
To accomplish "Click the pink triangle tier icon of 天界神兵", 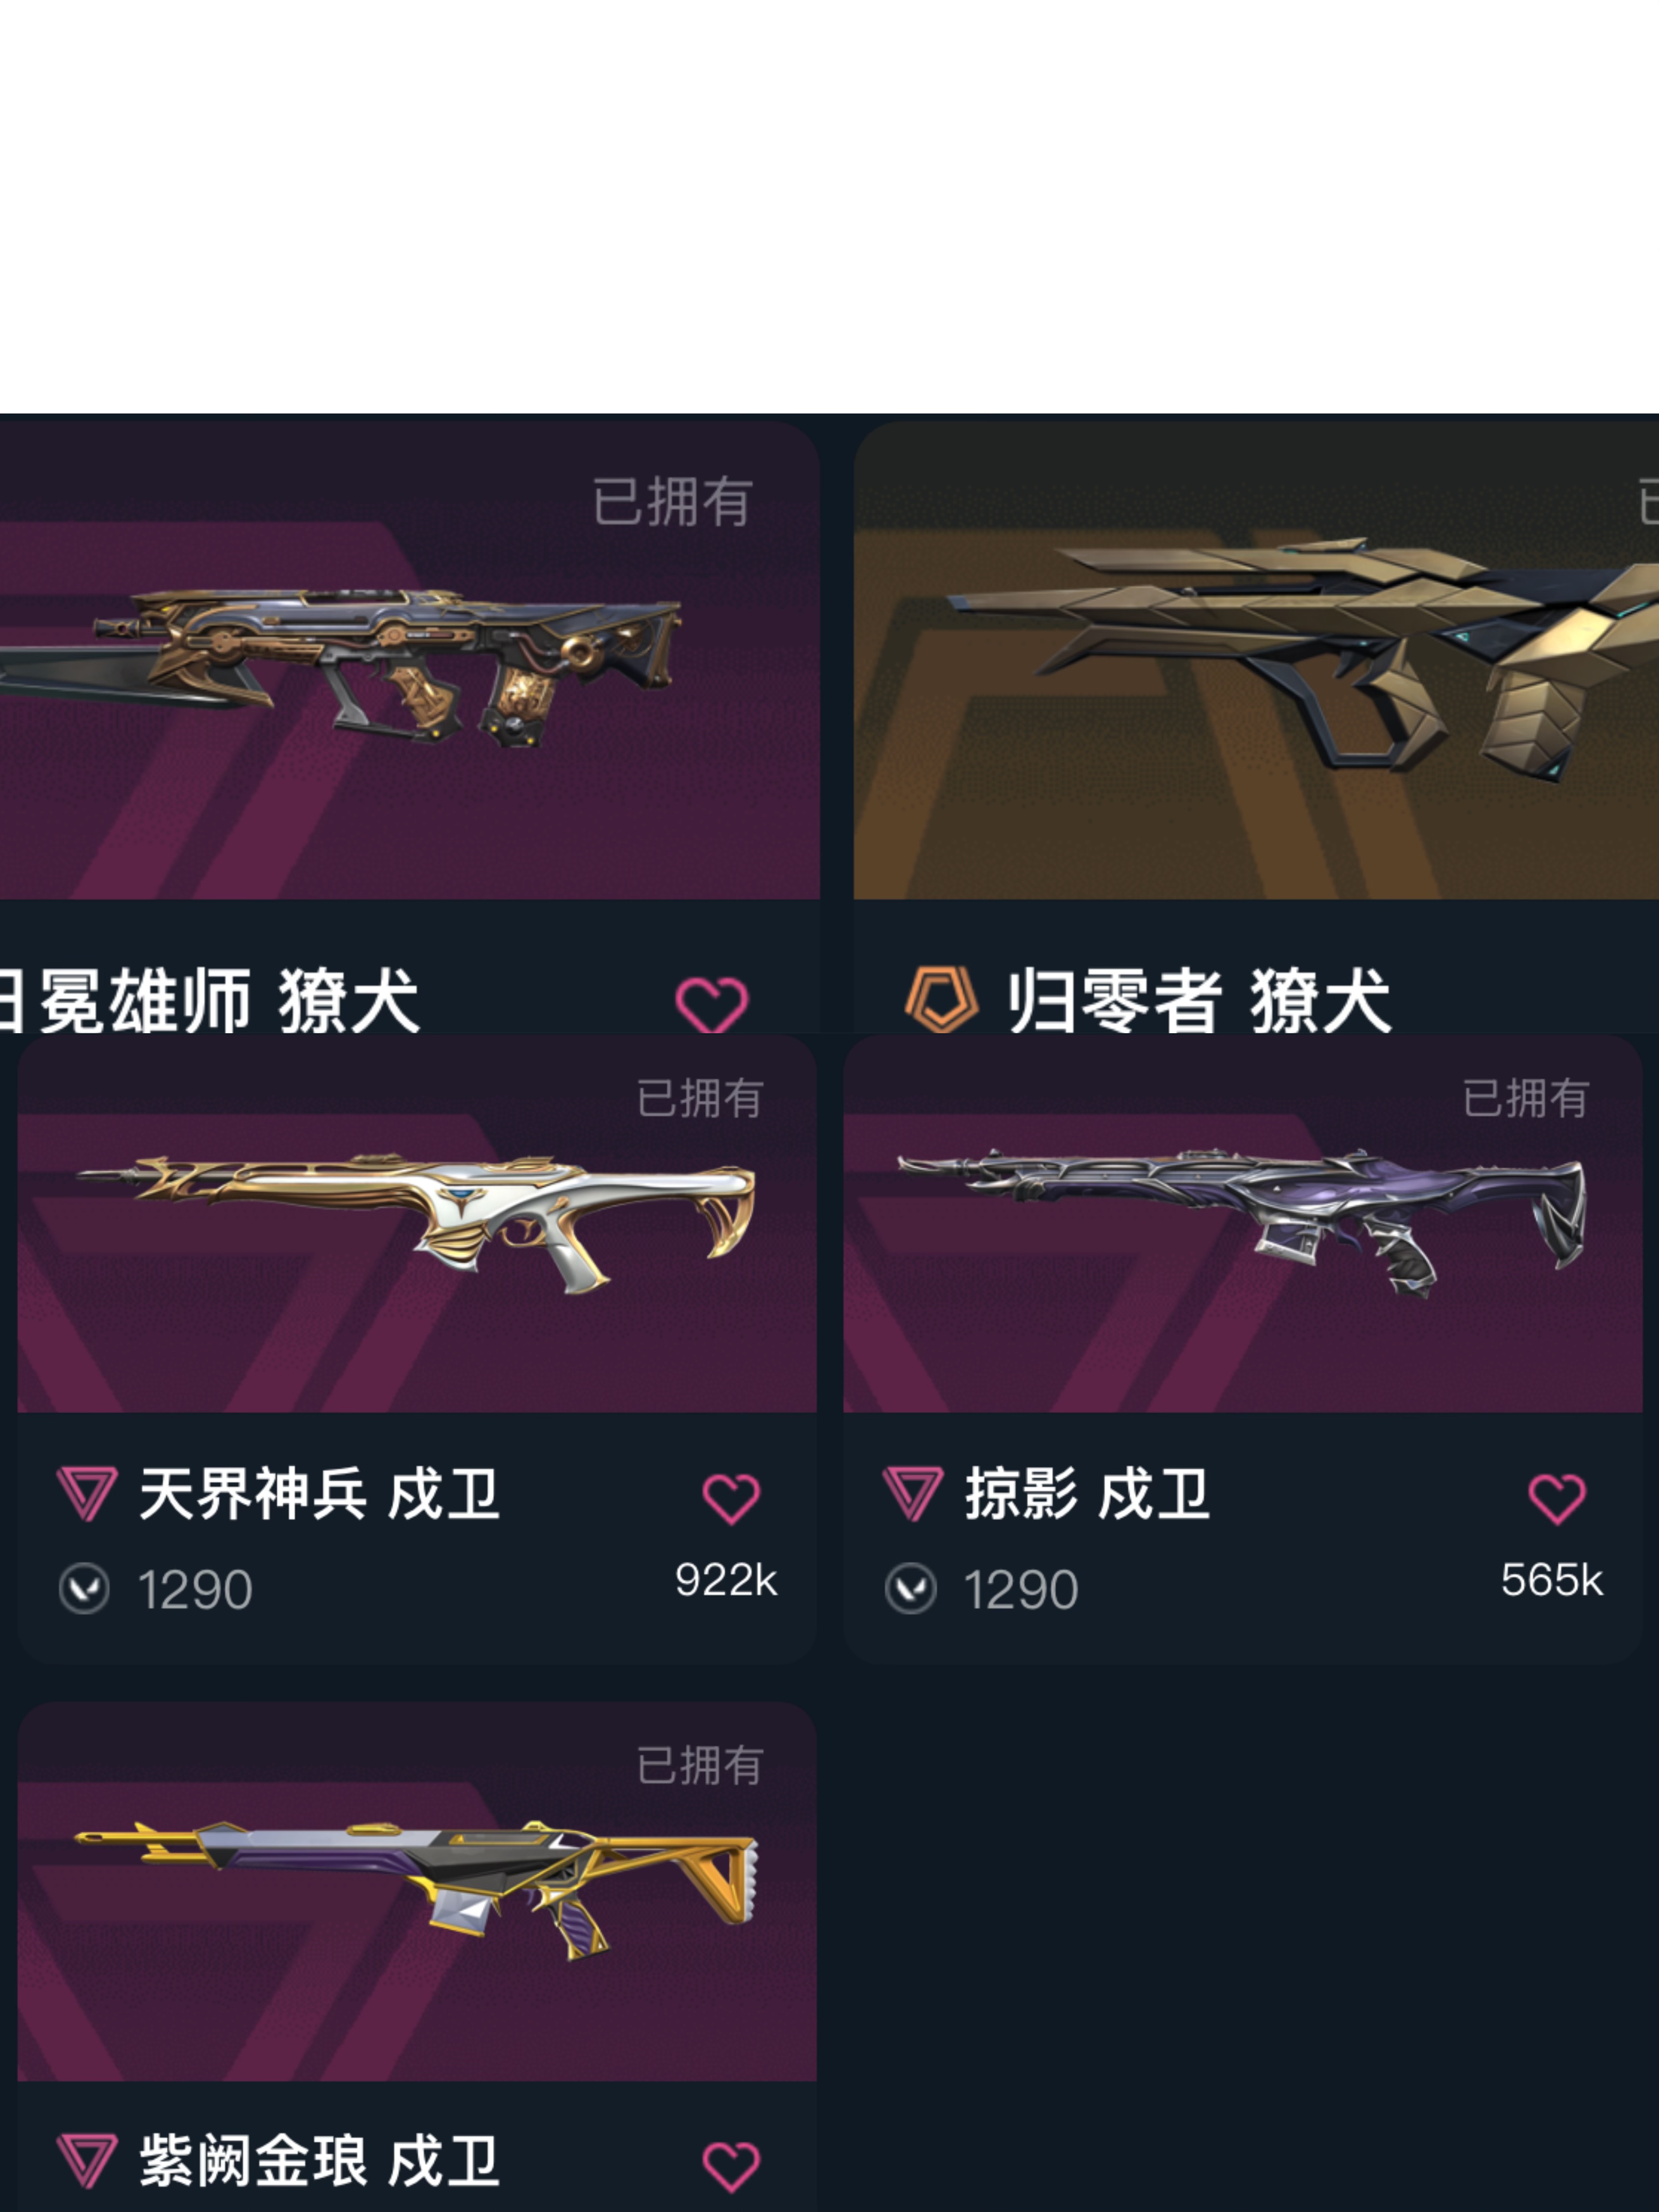I will pyautogui.click(x=87, y=1493).
